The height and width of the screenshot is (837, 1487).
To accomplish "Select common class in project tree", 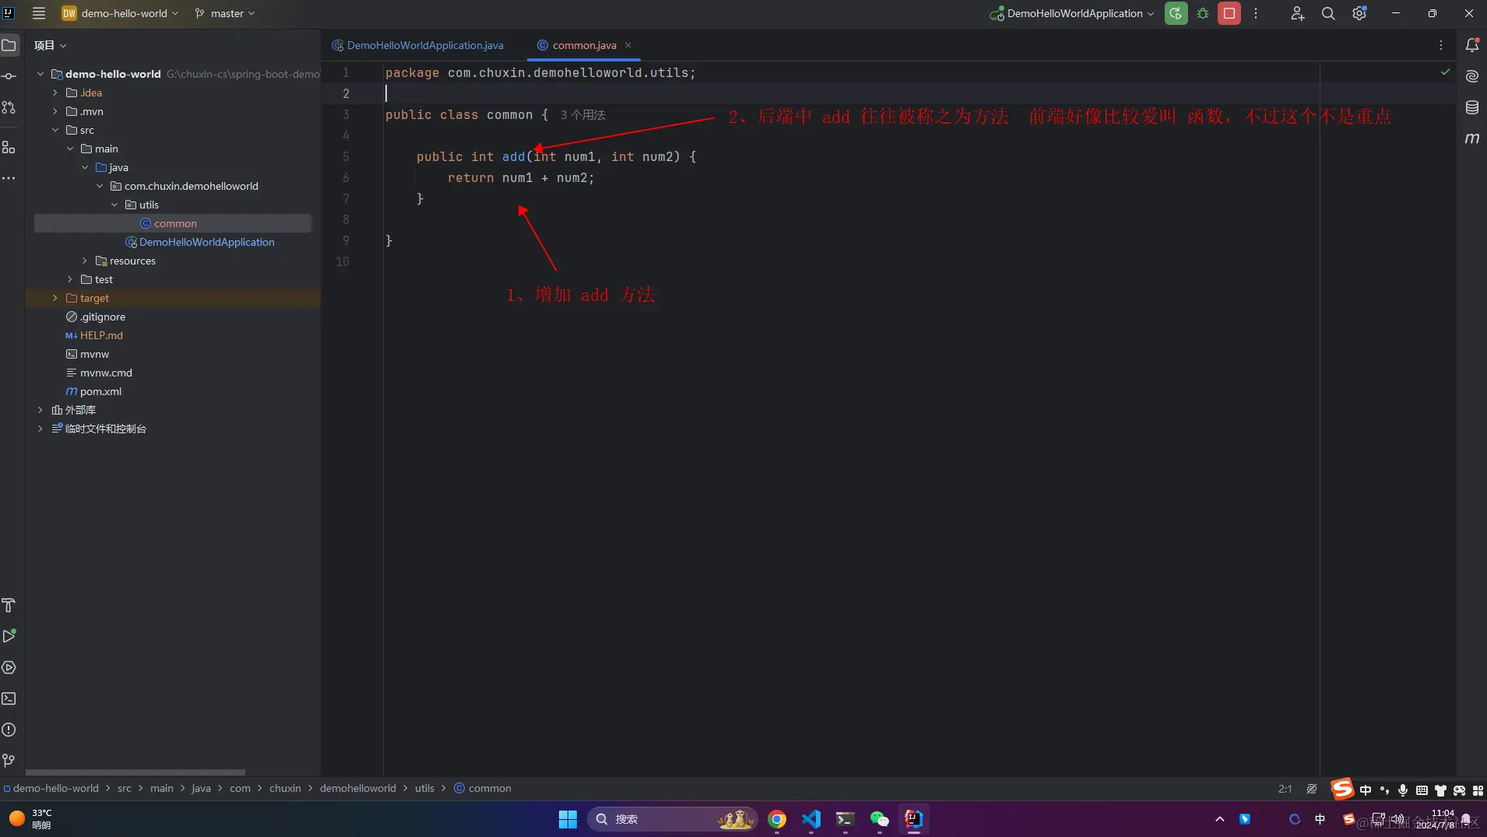I will click(173, 223).
